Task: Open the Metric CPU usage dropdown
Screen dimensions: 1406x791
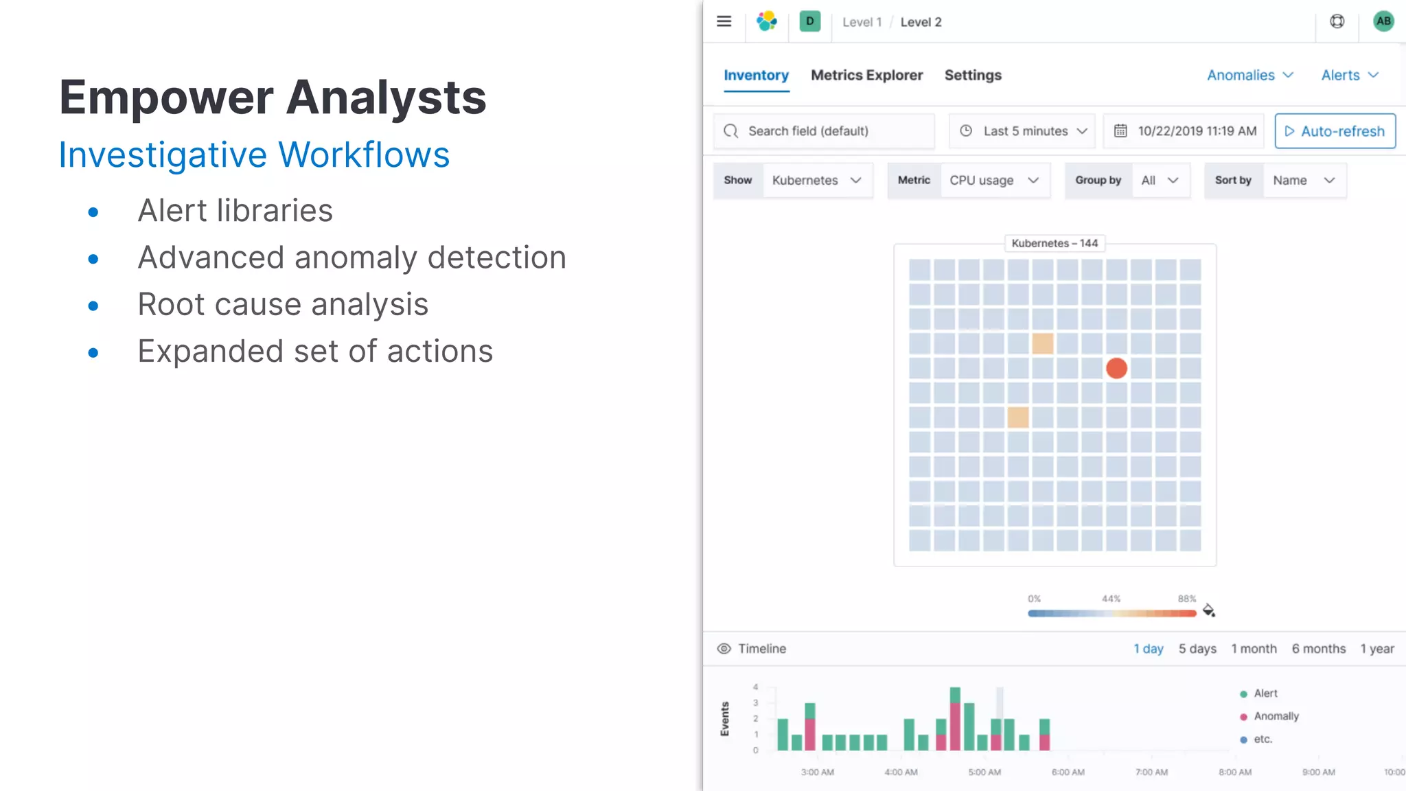Action: [969, 181]
